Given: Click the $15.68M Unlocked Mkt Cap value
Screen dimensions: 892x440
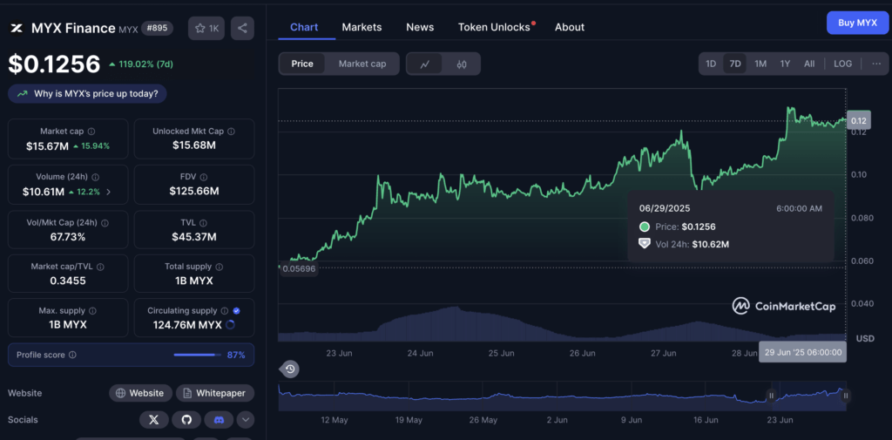Looking at the screenshot, I should [x=194, y=146].
